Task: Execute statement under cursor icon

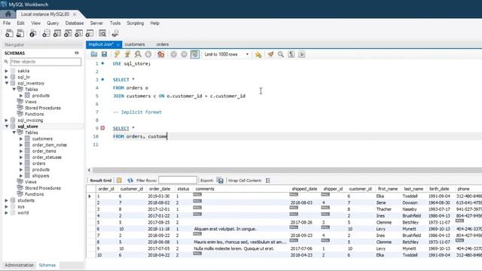Action: coord(127,54)
